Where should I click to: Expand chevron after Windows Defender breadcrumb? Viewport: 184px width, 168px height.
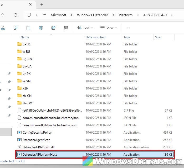click(x=113, y=15)
